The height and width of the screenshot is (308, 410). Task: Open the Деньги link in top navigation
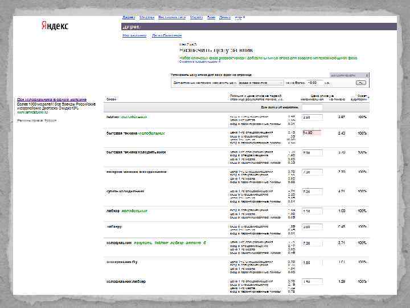coord(225,17)
